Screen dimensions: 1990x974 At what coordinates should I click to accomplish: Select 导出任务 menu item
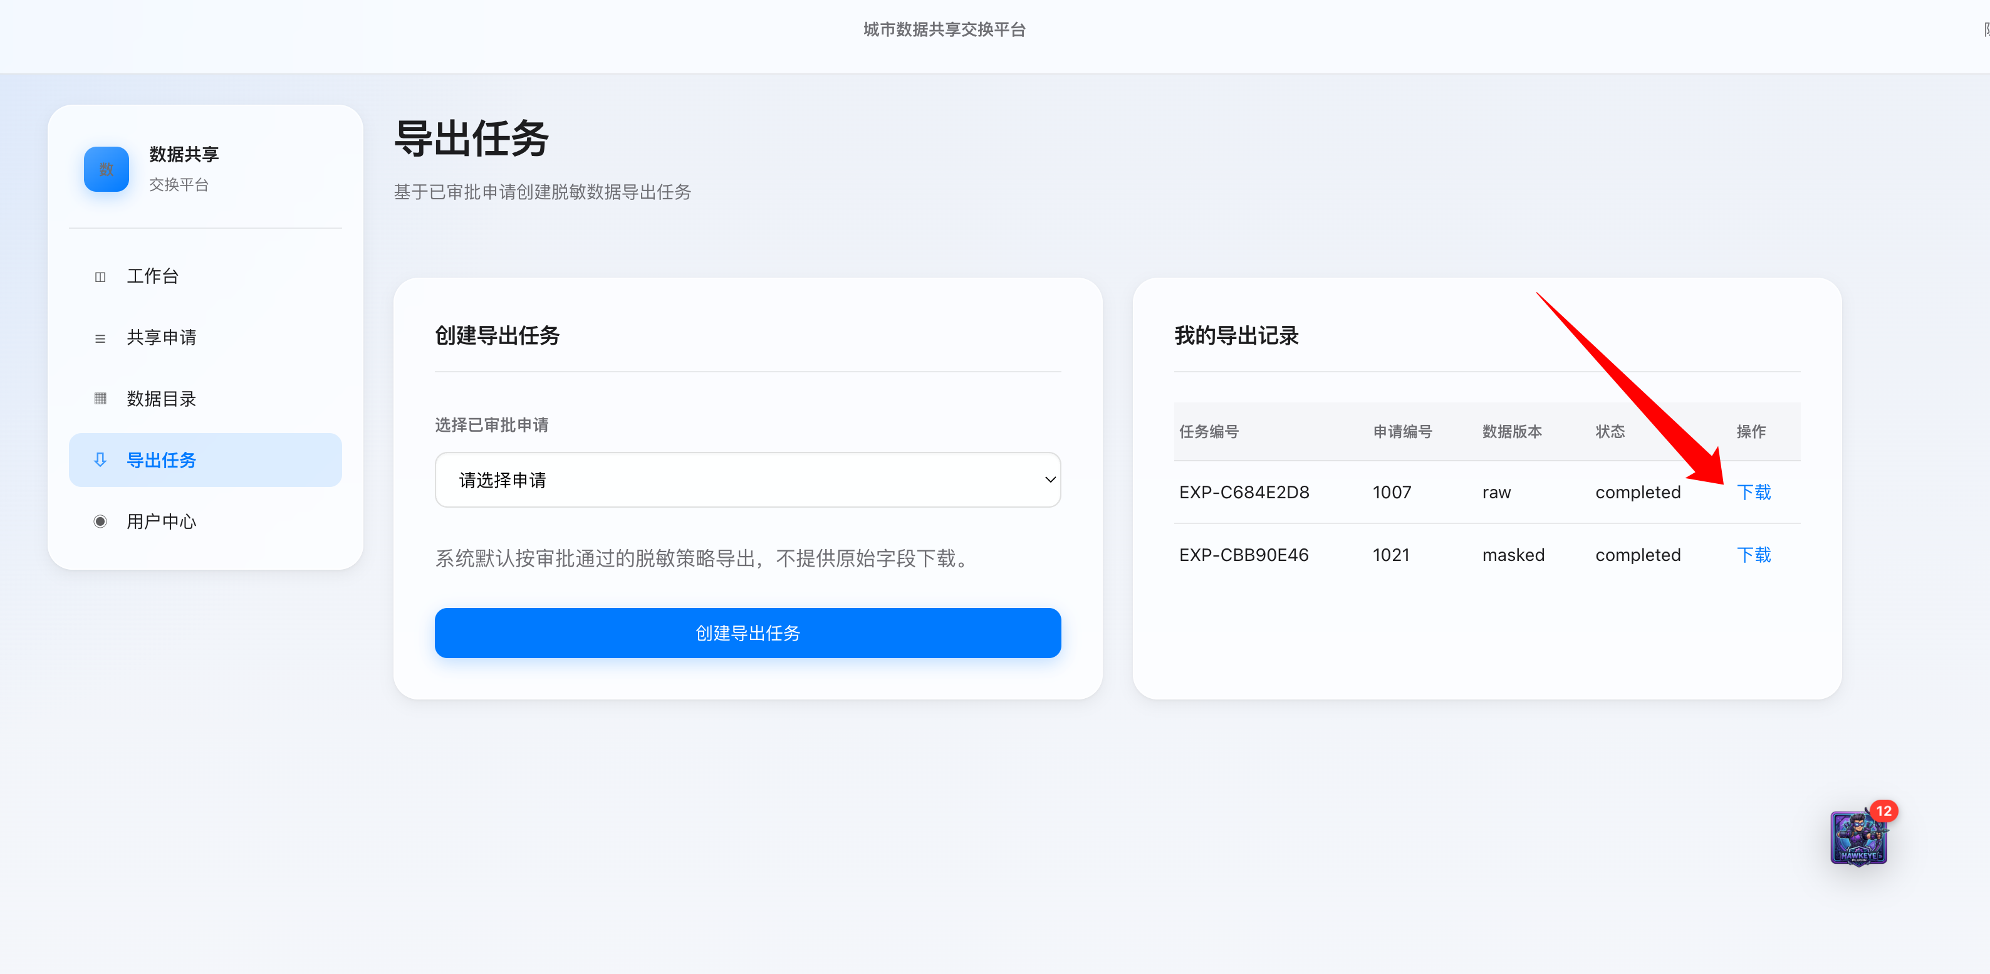pos(205,460)
